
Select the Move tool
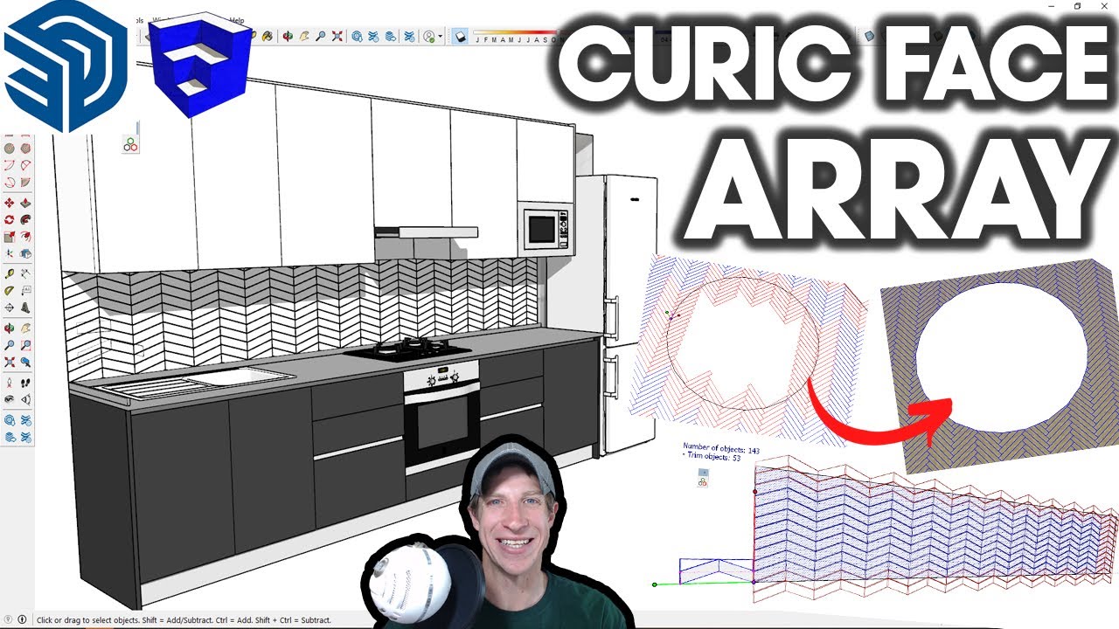click(x=9, y=204)
